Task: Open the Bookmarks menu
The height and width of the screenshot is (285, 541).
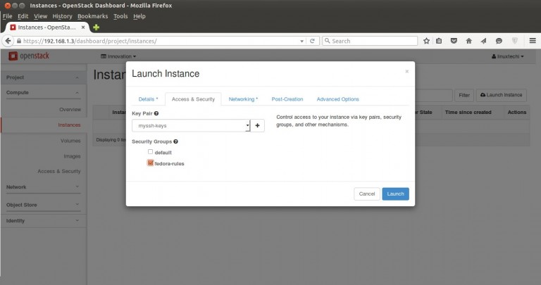Action: click(x=93, y=15)
